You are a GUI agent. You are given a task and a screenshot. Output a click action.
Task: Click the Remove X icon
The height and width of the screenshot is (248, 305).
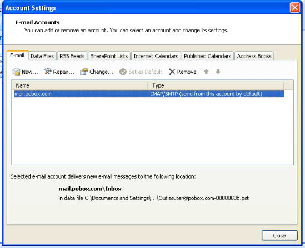[172, 72]
